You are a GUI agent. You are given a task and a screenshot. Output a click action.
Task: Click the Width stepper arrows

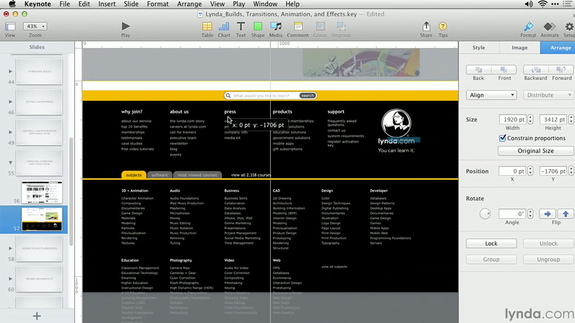tap(530, 120)
